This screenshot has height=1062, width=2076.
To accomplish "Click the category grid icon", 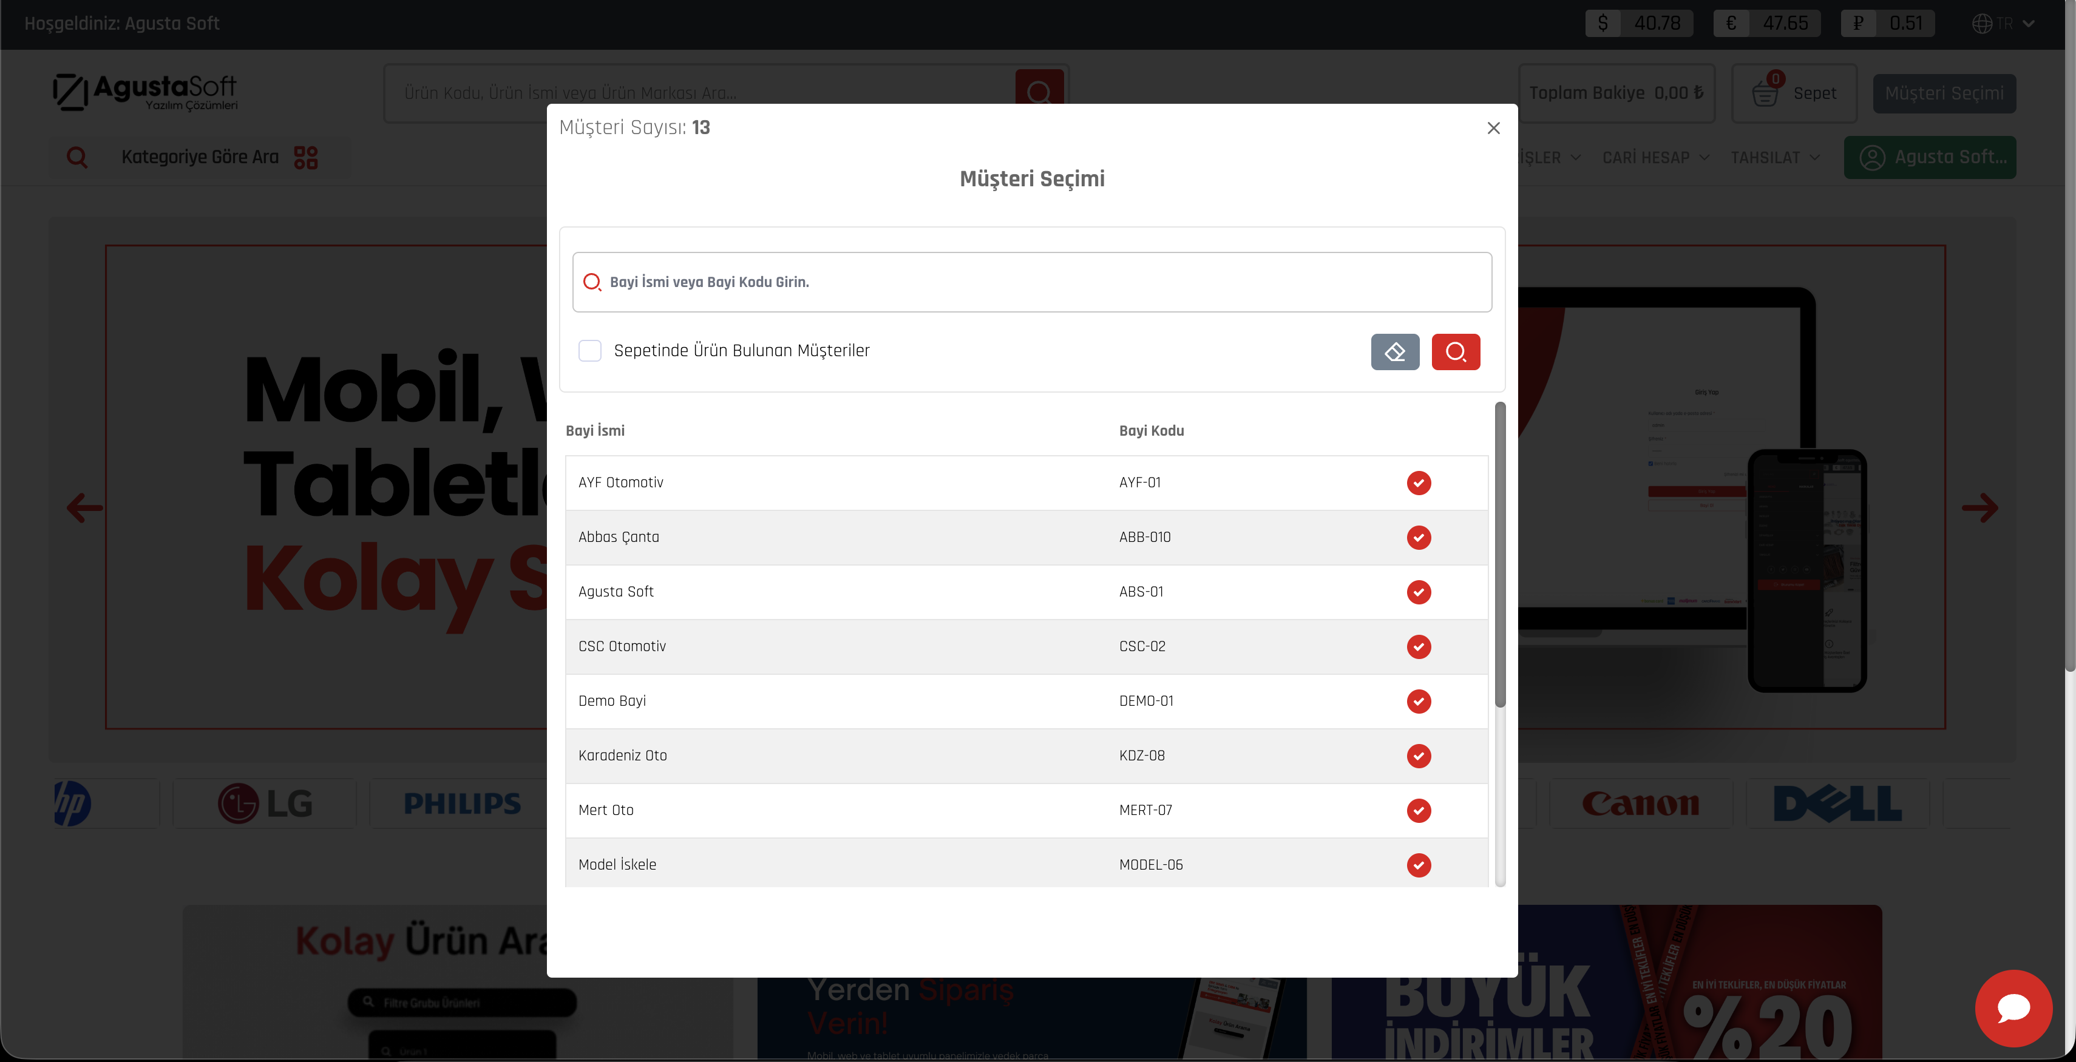I will (305, 157).
